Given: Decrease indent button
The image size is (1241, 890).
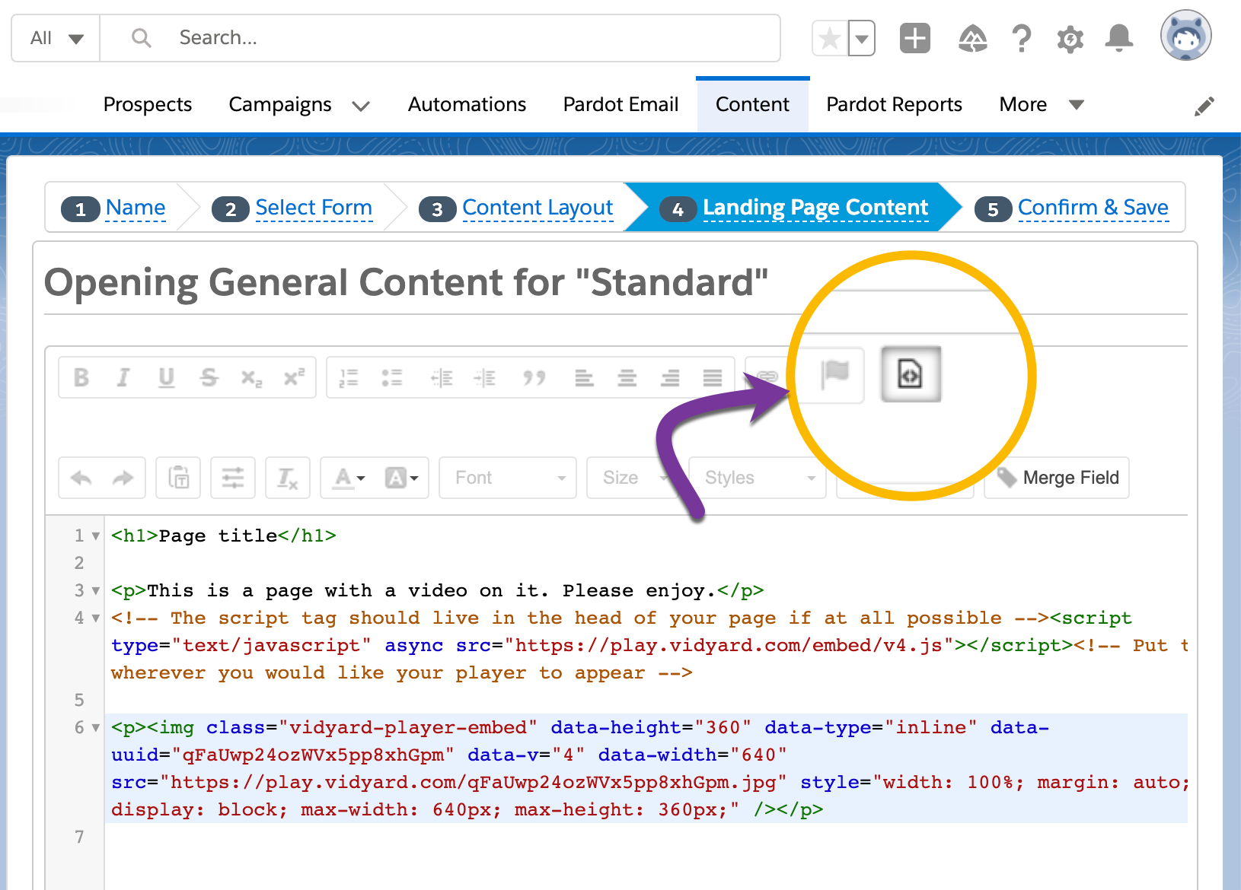Looking at the screenshot, I should click(x=442, y=377).
